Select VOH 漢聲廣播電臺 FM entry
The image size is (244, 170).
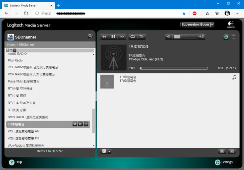(23, 139)
